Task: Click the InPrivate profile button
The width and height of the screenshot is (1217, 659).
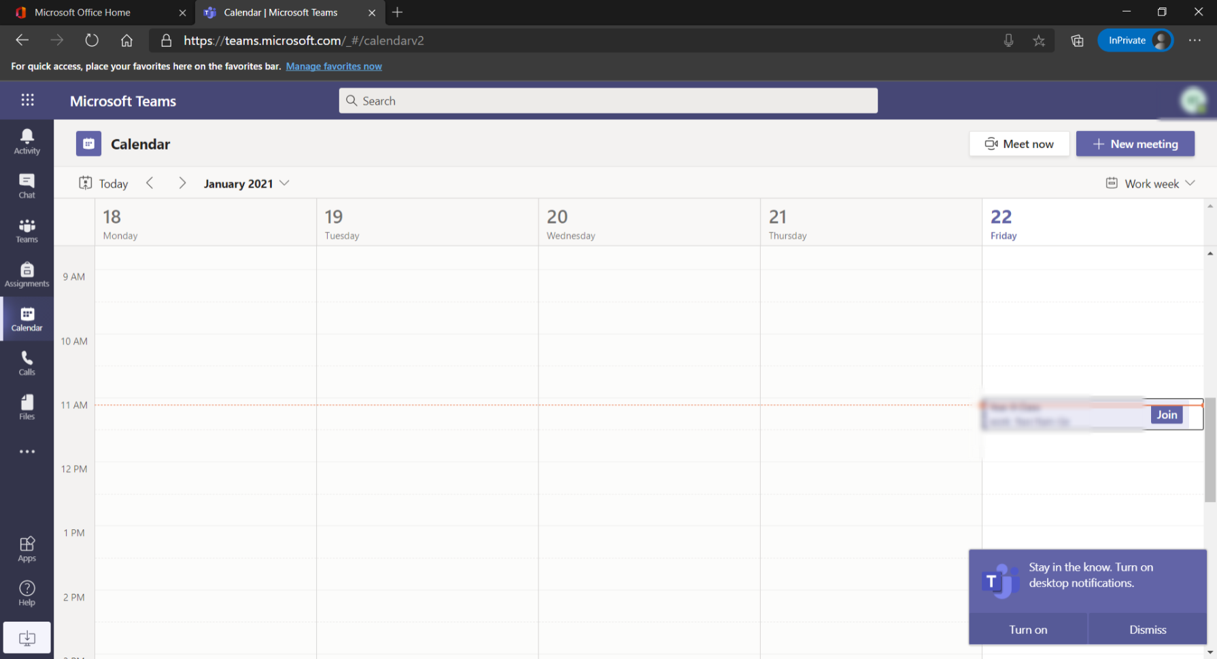Action: [1135, 41]
